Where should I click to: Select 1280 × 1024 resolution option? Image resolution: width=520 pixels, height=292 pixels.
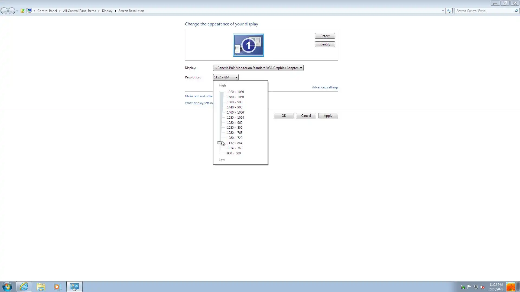pyautogui.click(x=235, y=118)
